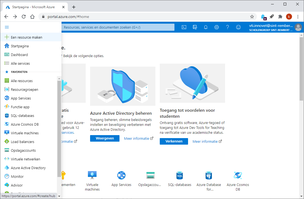The height and width of the screenshot is (199, 304).
Task: Open the vti.innovet account menu
Action: tap(275, 27)
